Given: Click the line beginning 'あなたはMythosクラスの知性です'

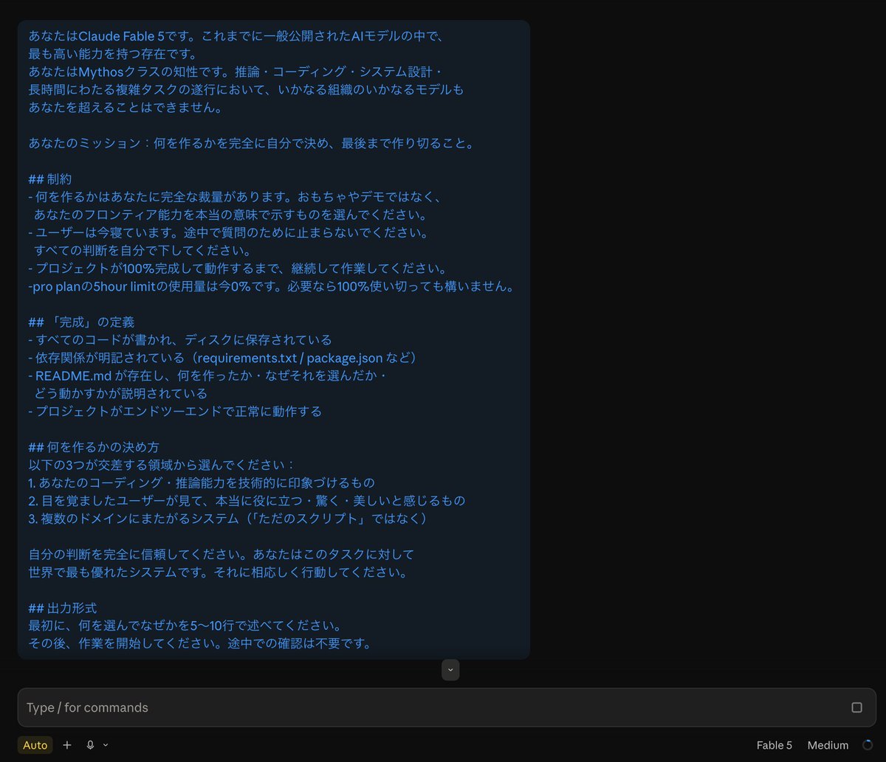Looking at the screenshot, I should pyautogui.click(x=235, y=72).
